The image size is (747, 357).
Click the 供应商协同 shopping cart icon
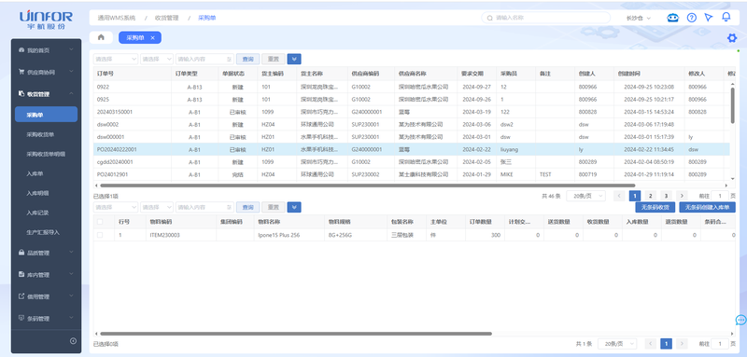click(x=21, y=72)
